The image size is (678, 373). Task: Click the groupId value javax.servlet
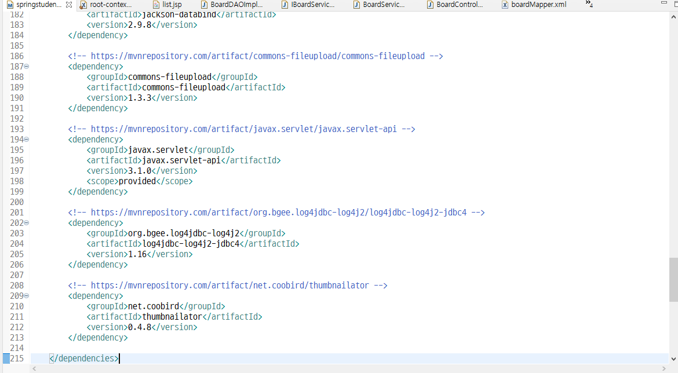pyautogui.click(x=158, y=150)
